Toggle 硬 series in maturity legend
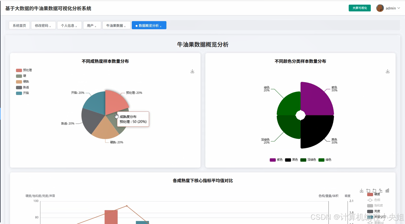The width and height of the screenshot is (405, 224). [x=21, y=76]
